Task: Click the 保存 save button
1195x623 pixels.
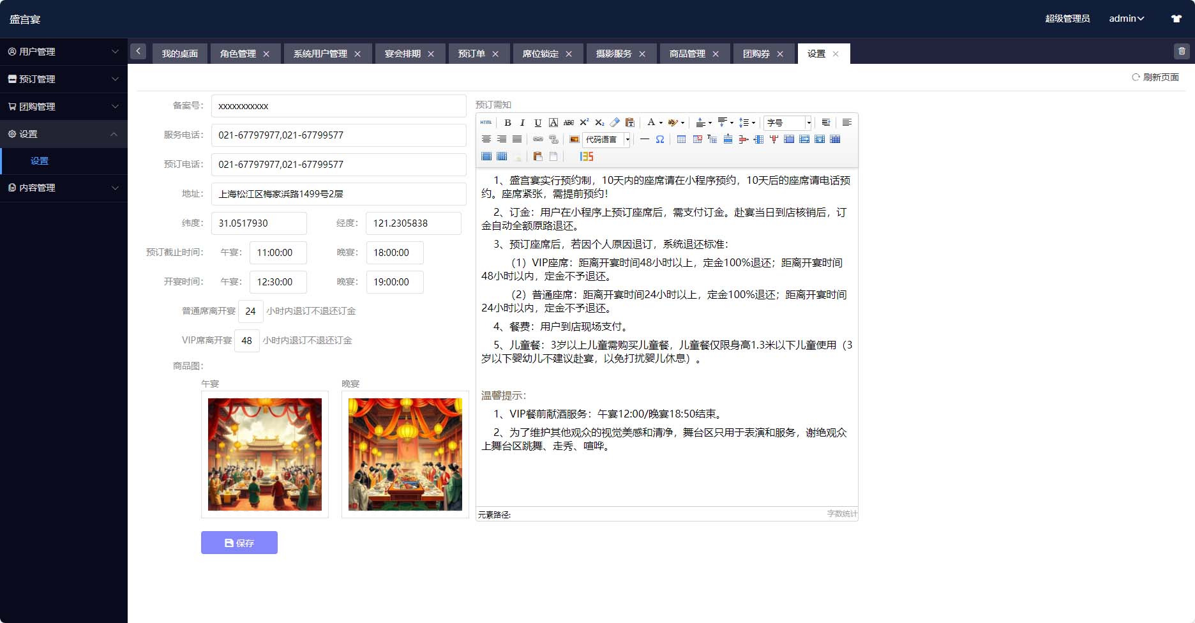Action: (239, 543)
